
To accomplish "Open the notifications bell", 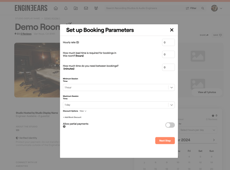I will (66, 8).
